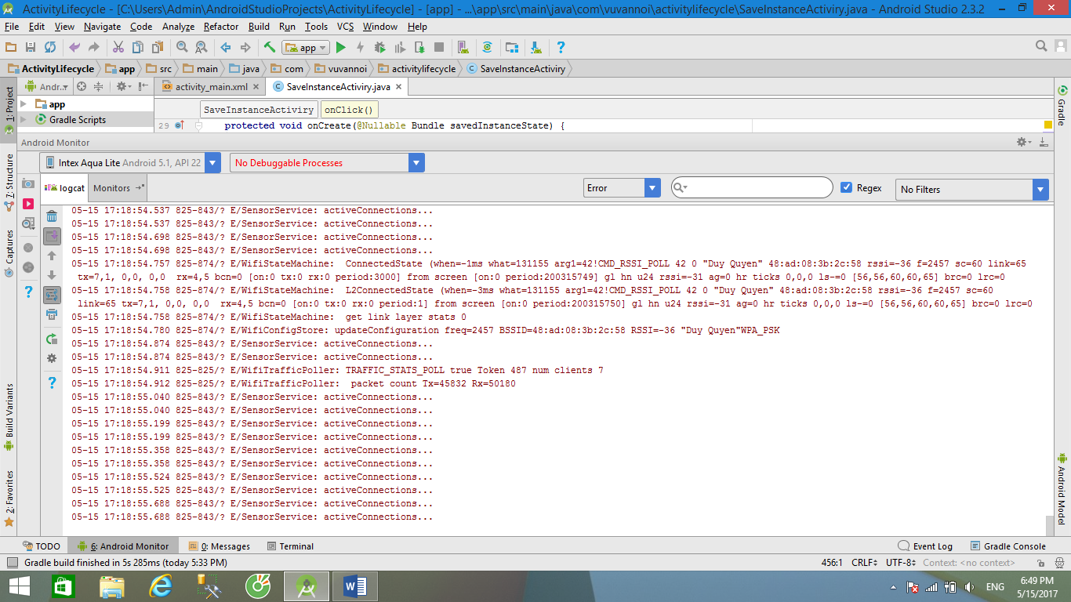The height and width of the screenshot is (602, 1071).
Task: Take a device screenshot with the camera icon
Action: coord(28,183)
